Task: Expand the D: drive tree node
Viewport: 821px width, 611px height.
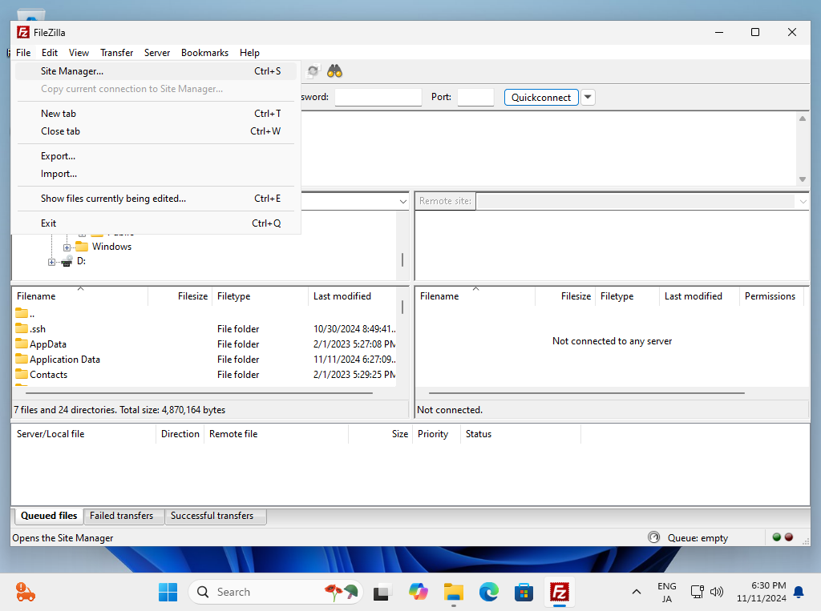Action: coord(51,262)
